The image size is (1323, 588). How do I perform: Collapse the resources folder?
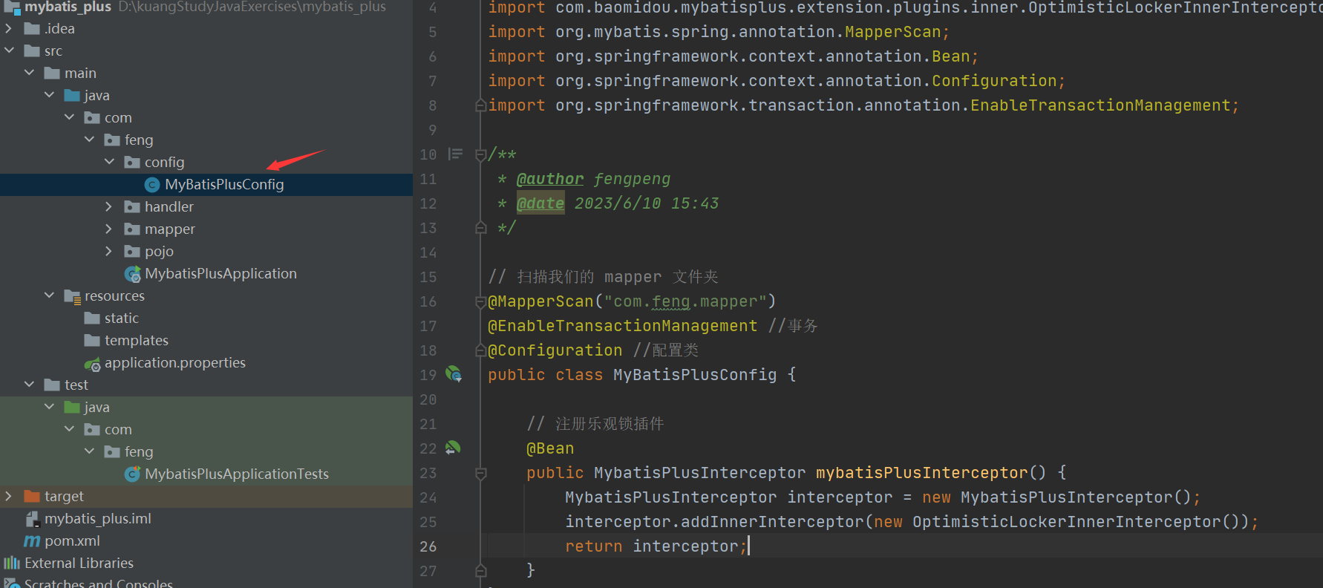(50, 296)
